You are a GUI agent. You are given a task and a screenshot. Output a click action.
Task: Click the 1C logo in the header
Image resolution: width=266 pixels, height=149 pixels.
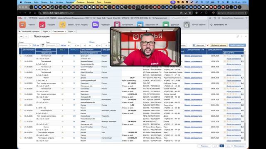pos(20,18)
